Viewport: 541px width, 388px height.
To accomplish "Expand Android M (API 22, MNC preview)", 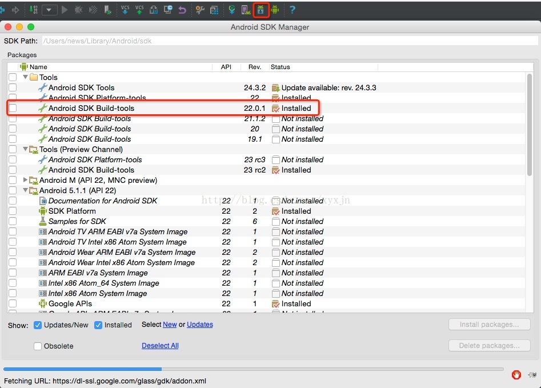I will [25, 180].
